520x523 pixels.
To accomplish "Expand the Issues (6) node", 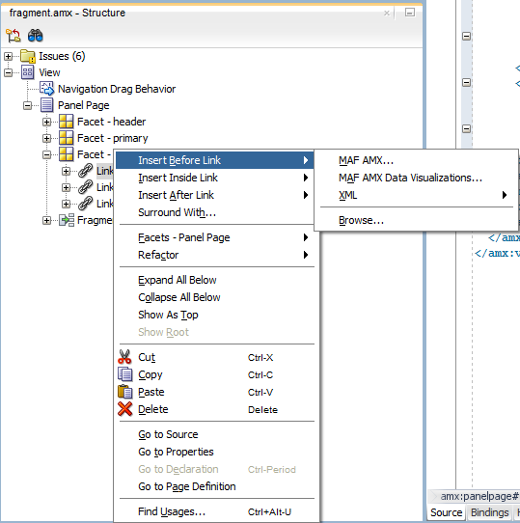I will click(8, 56).
